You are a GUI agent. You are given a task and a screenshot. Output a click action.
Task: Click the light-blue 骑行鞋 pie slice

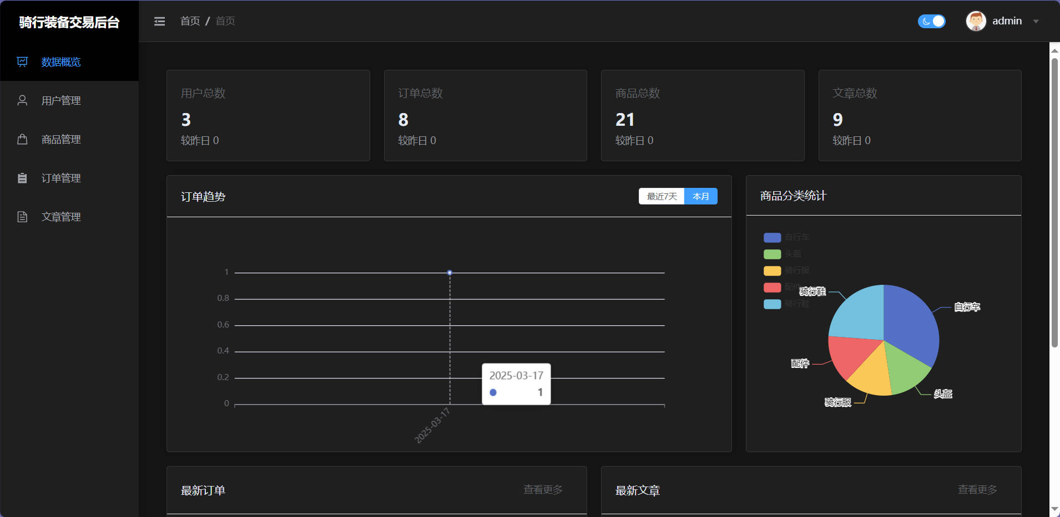point(860,316)
